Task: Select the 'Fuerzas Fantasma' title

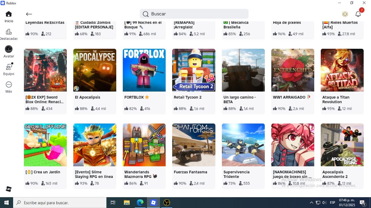Action: (190, 172)
